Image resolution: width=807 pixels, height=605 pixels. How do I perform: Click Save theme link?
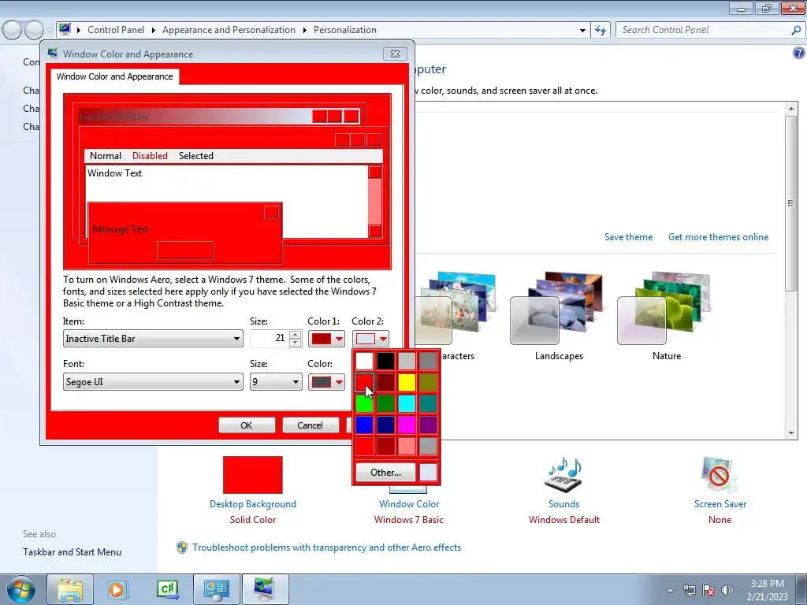coord(628,237)
